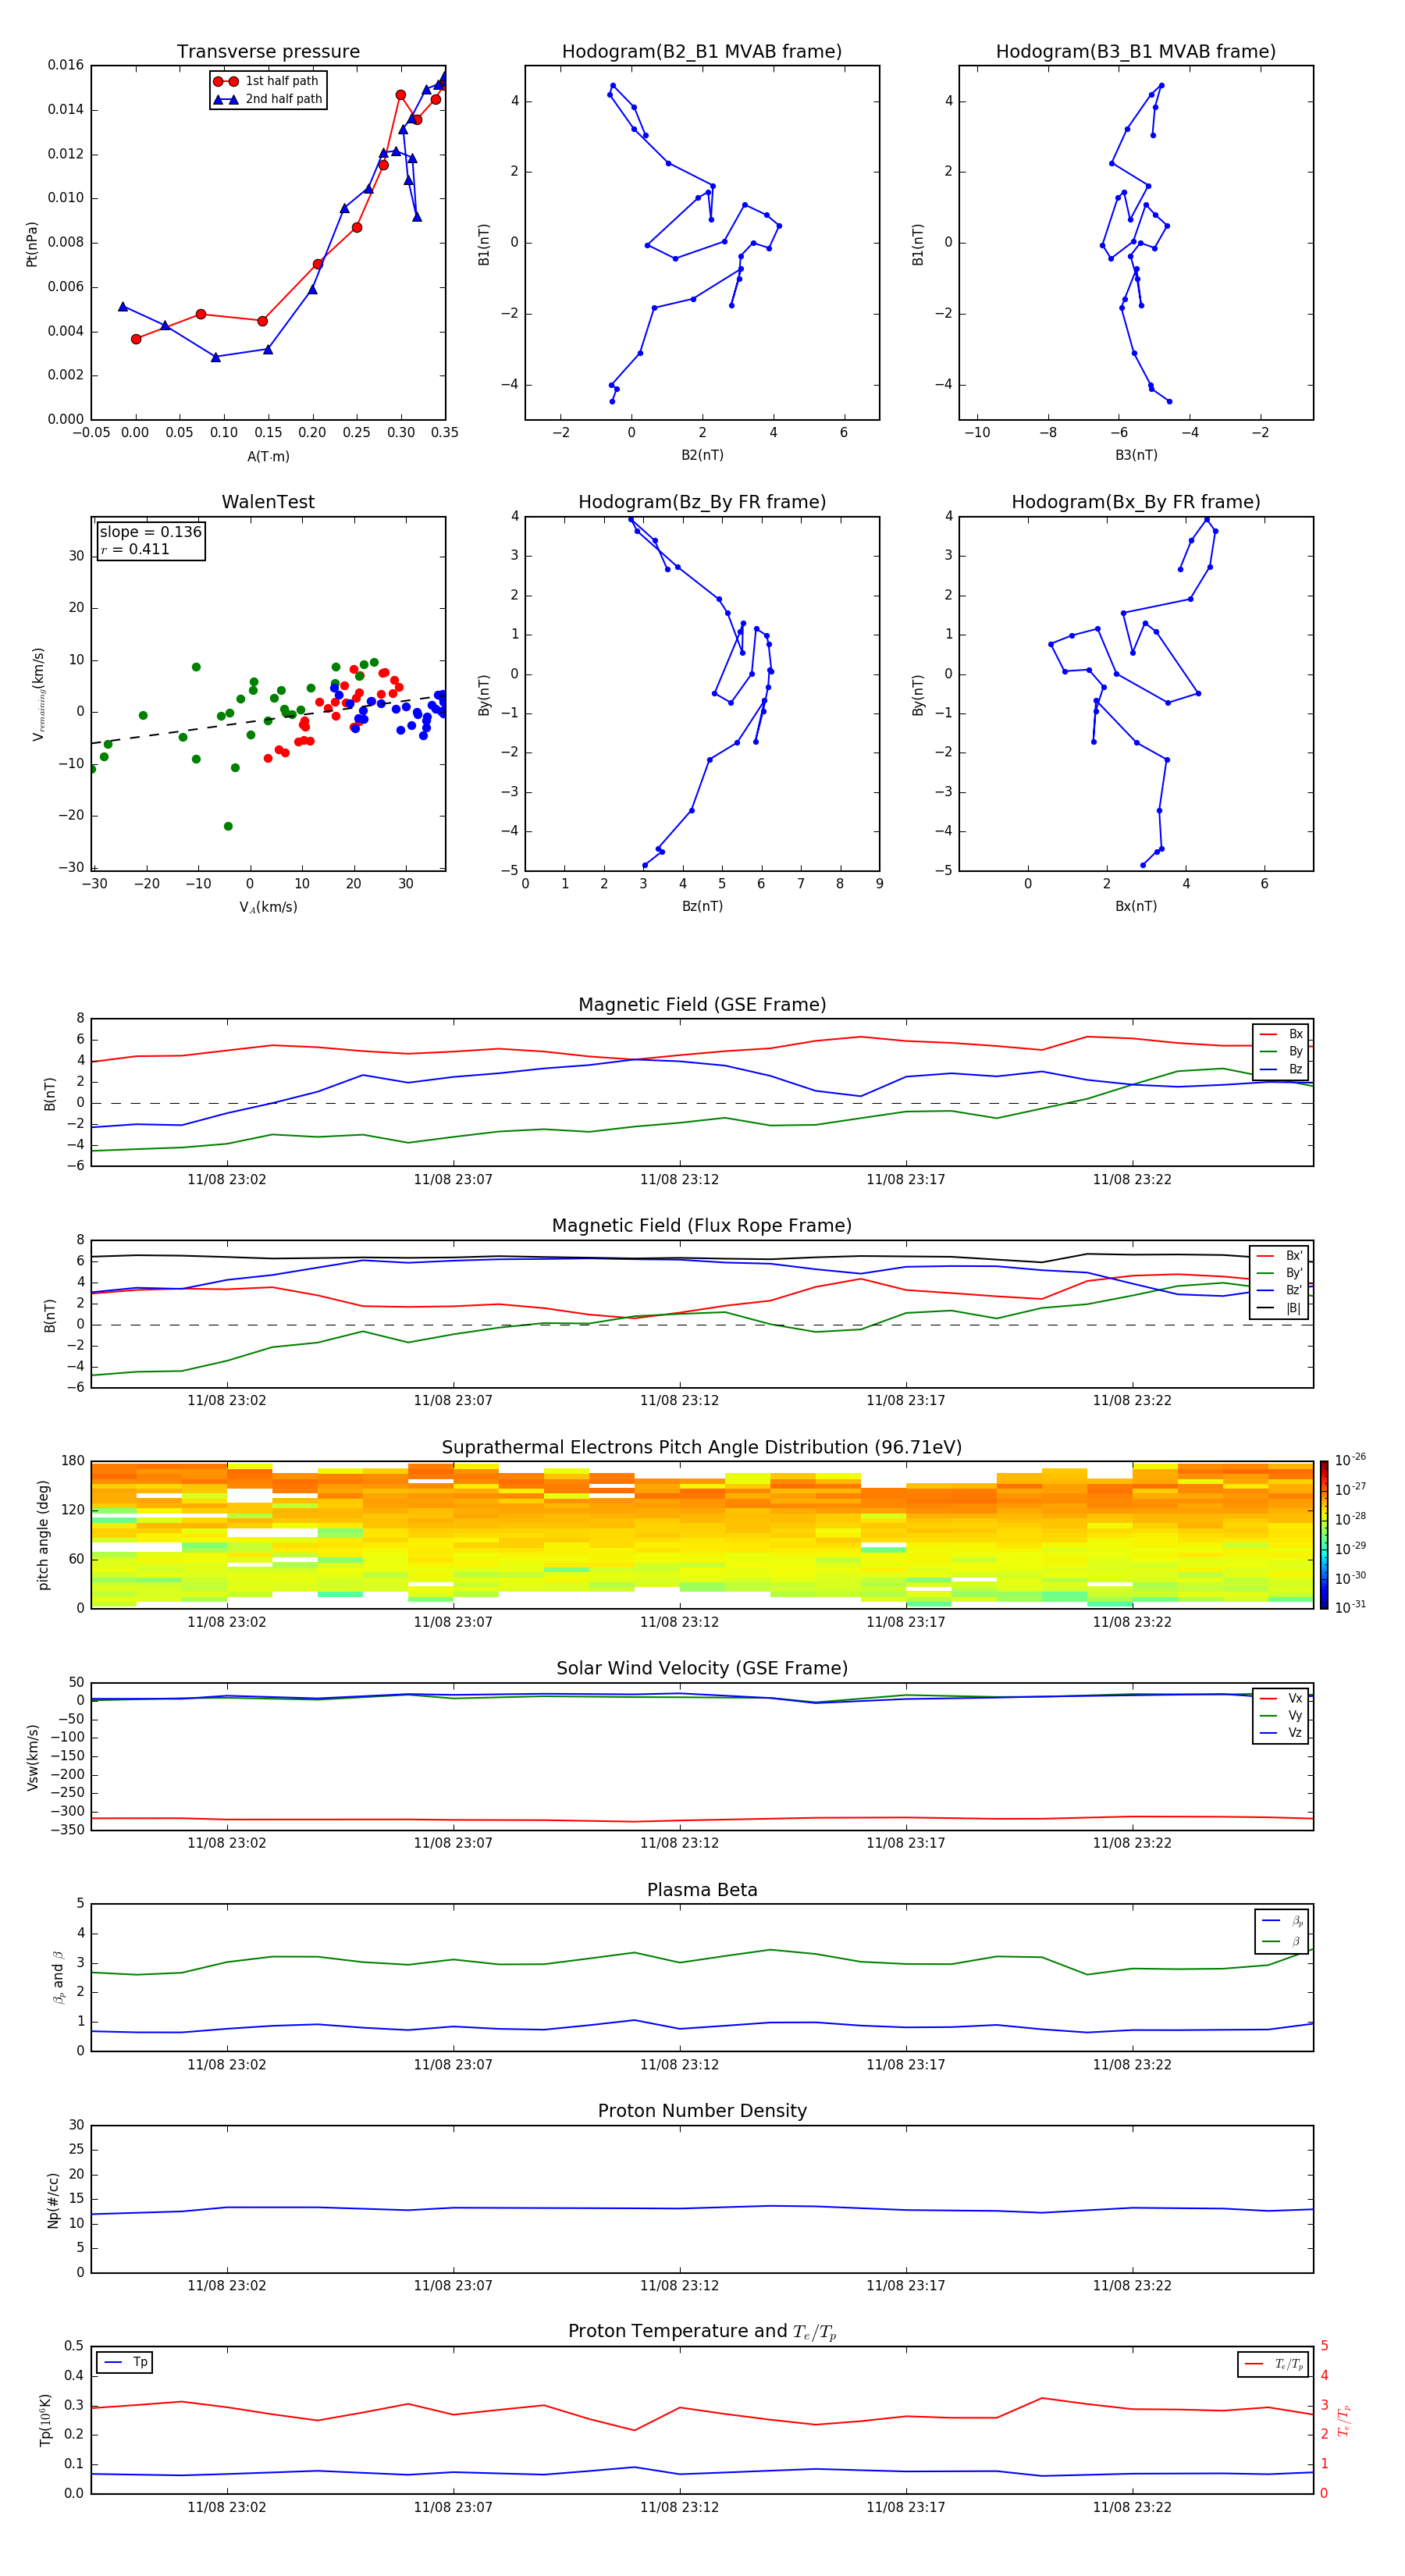Click the pitch angle colorbar scale

pos(1324,1535)
